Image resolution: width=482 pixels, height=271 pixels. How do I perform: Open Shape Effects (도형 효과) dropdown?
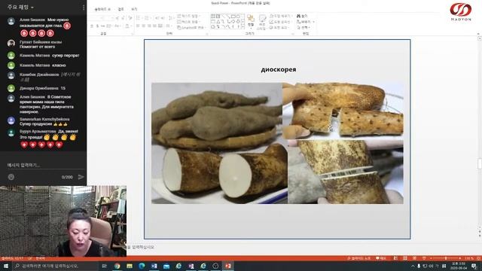click(279, 27)
